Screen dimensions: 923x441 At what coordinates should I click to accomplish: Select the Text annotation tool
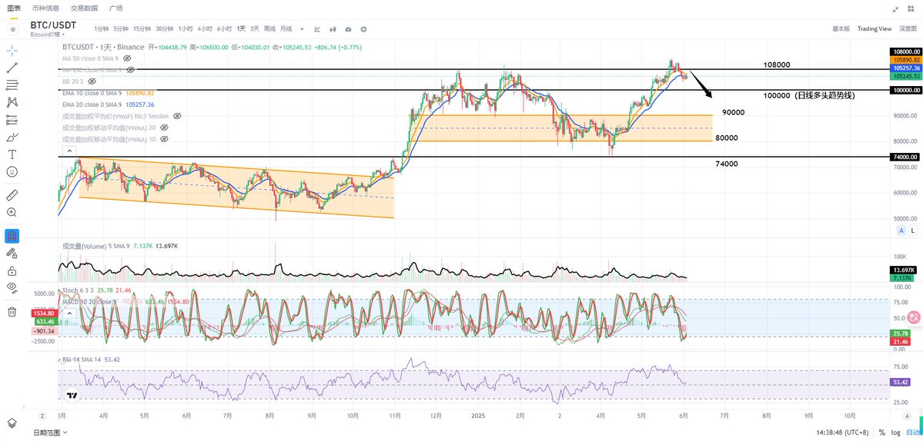pyautogui.click(x=12, y=154)
